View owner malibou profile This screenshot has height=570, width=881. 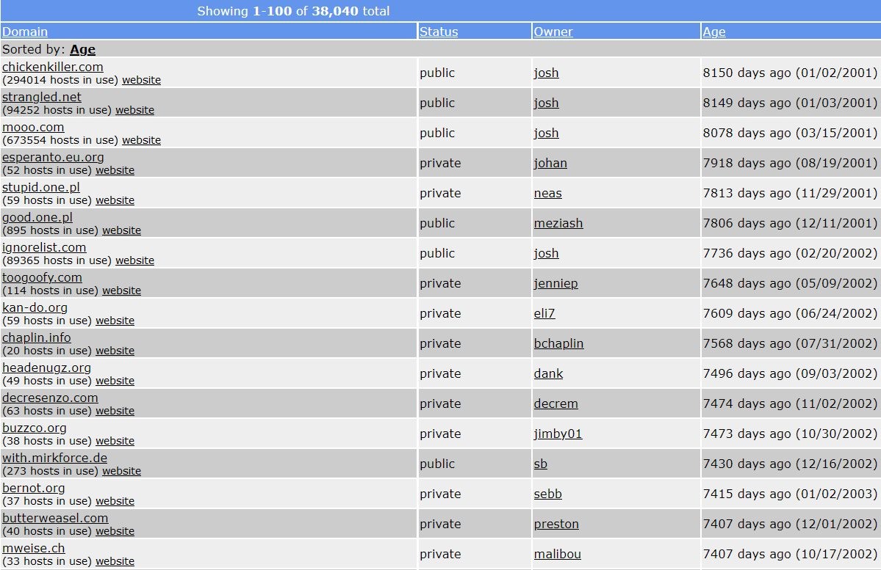pyautogui.click(x=558, y=555)
